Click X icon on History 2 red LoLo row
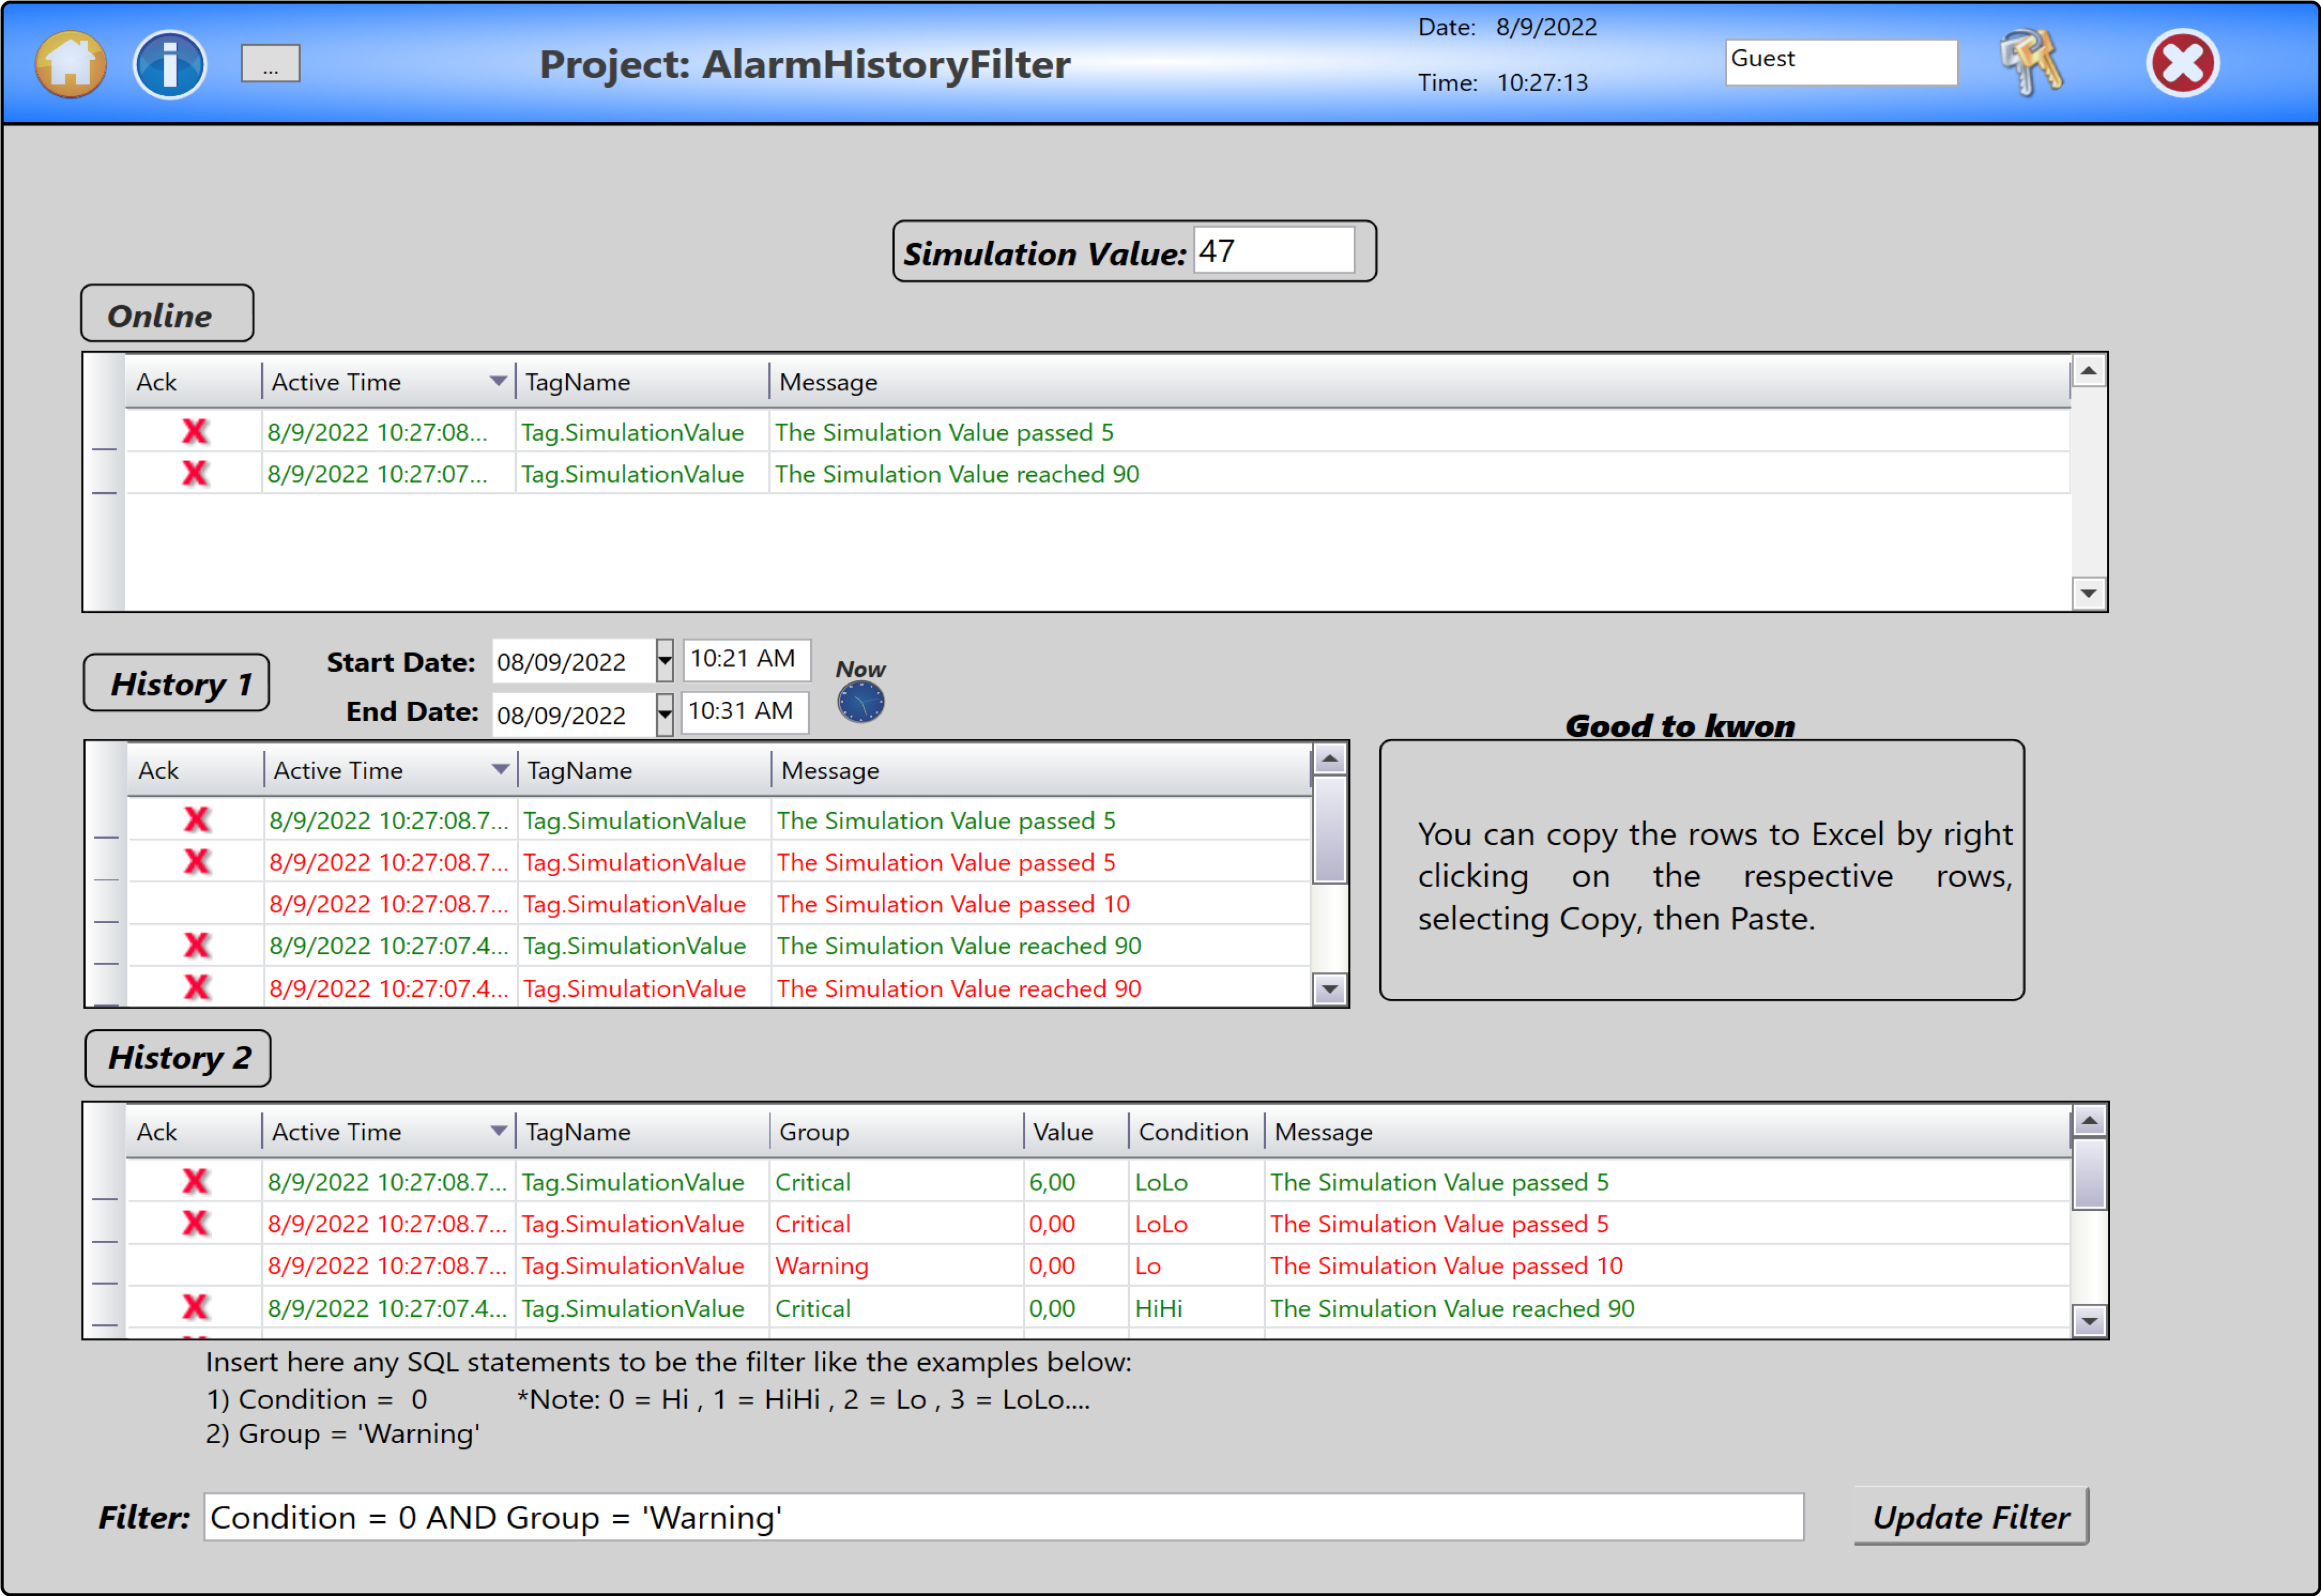This screenshot has width=2321, height=1596. click(x=195, y=1223)
